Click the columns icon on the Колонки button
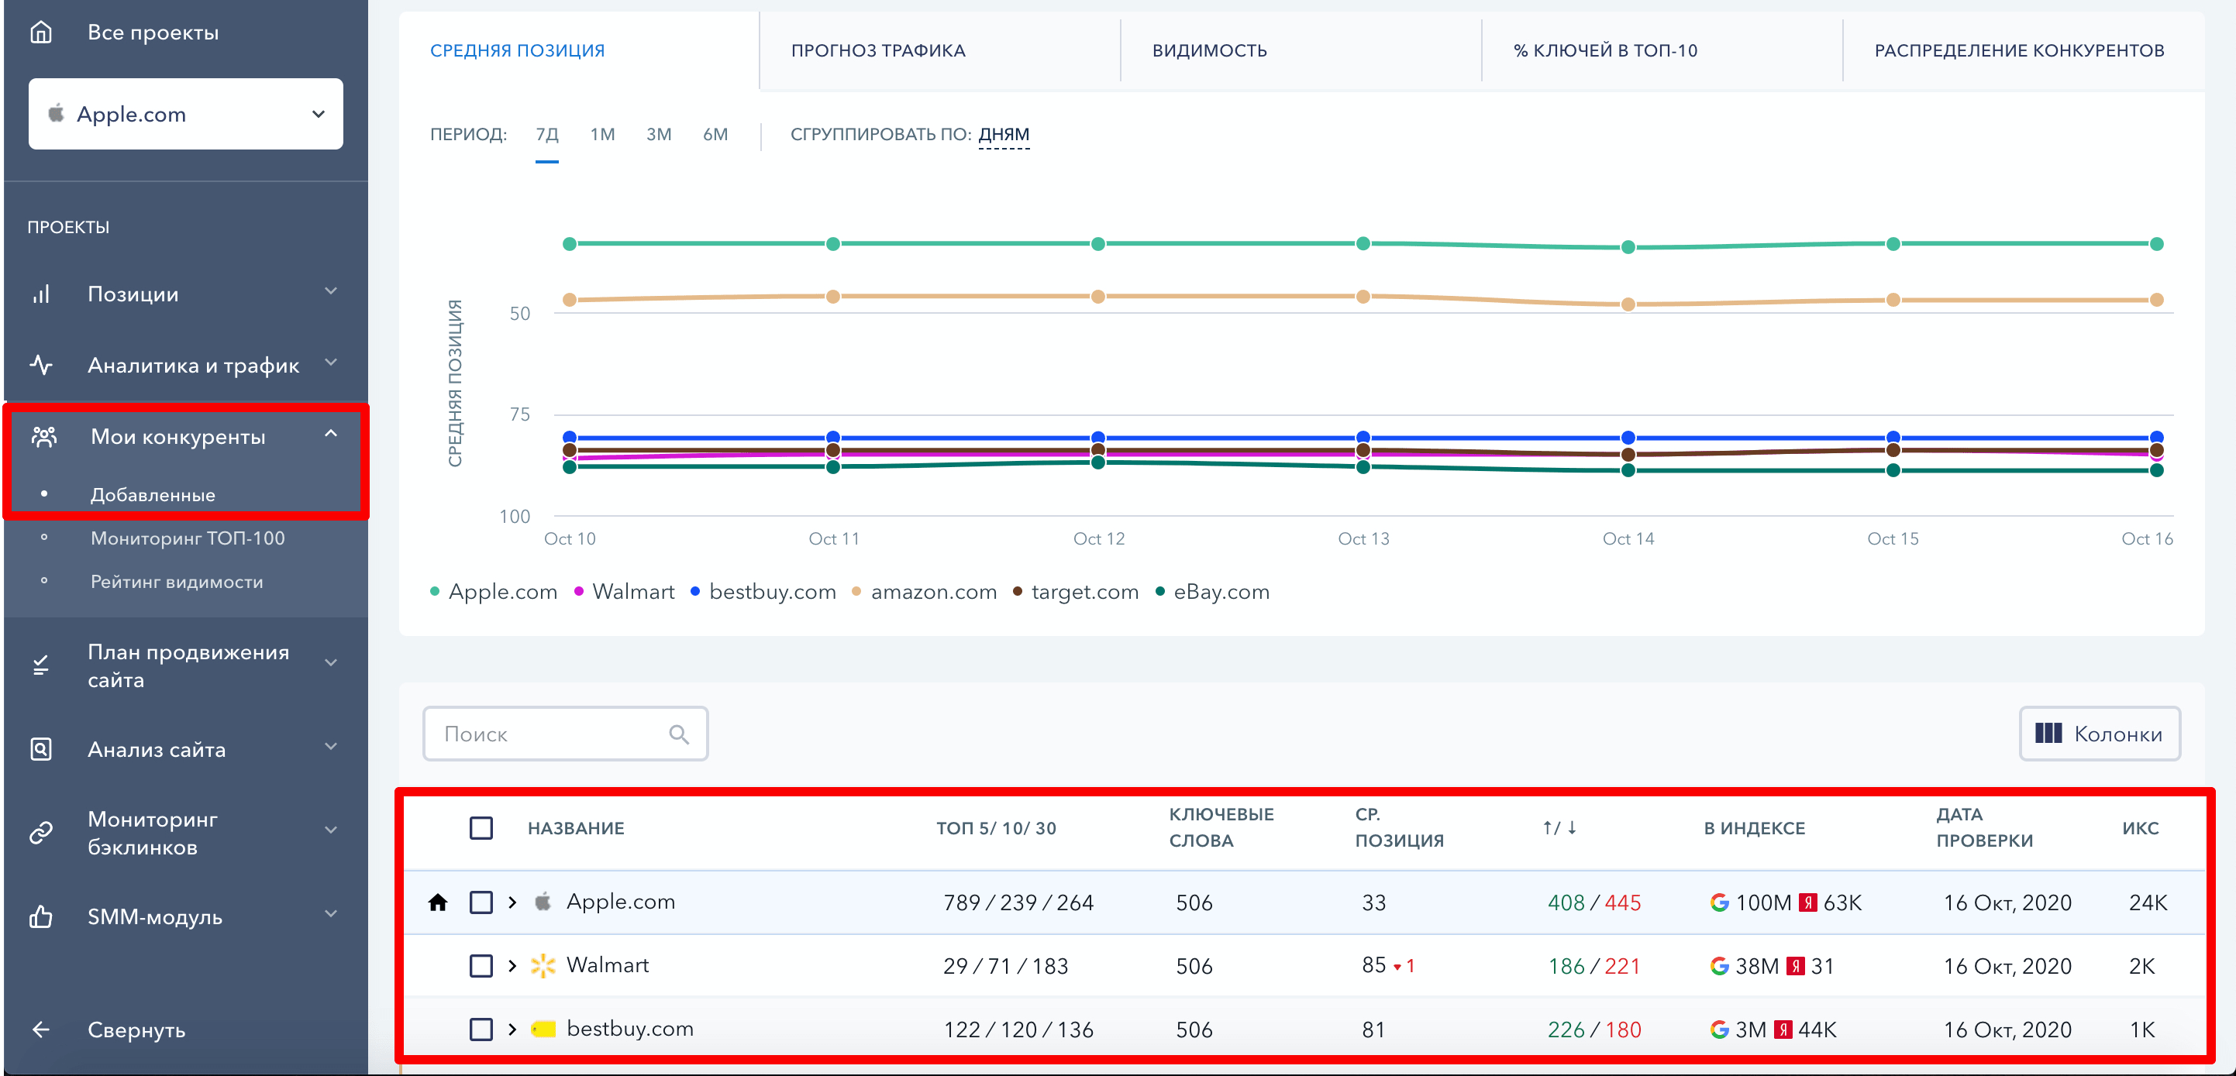This screenshot has height=1076, width=2236. (x=2048, y=734)
